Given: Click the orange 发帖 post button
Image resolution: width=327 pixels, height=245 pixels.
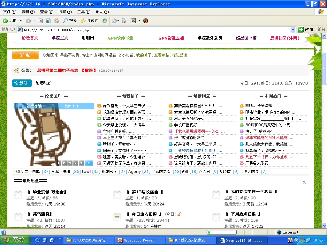Looking at the screenshot, I should tap(26, 55).
